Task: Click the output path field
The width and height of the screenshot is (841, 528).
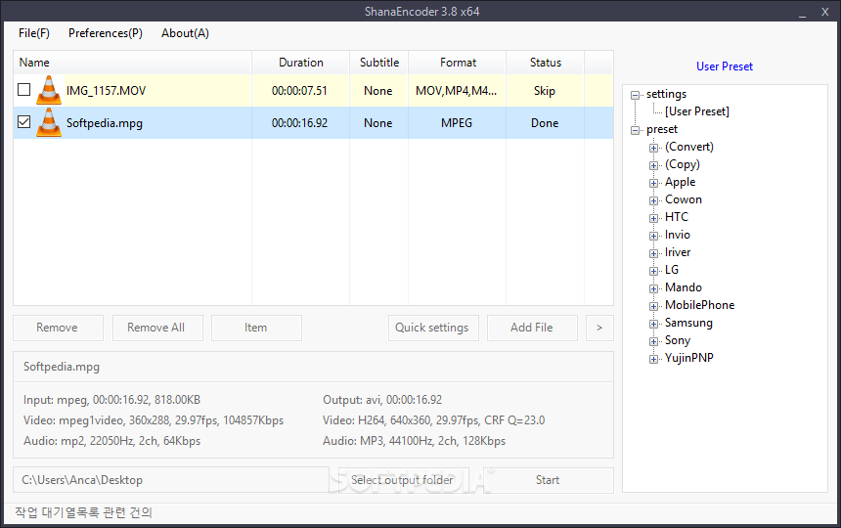Action: (171, 480)
